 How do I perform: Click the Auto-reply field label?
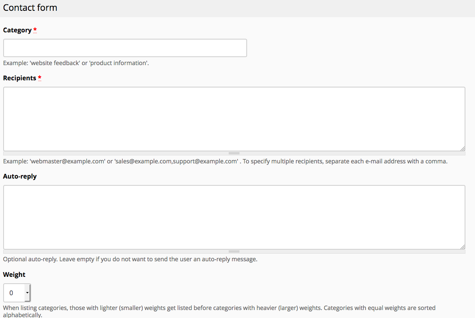20,177
